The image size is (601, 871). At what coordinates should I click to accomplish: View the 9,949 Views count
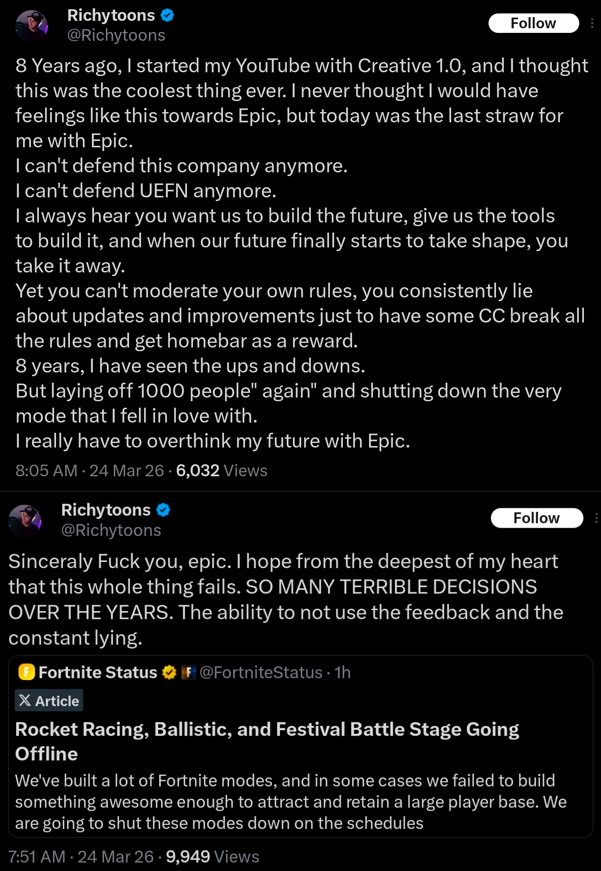[x=212, y=857]
